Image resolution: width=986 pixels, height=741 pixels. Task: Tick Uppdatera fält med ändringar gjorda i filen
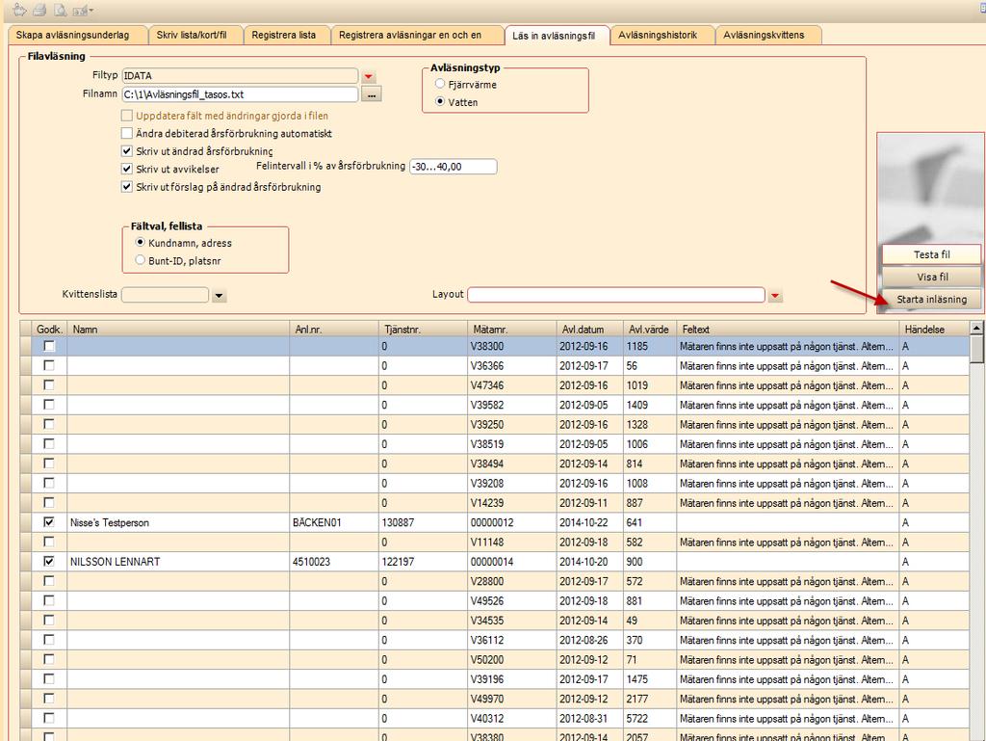pyautogui.click(x=127, y=116)
